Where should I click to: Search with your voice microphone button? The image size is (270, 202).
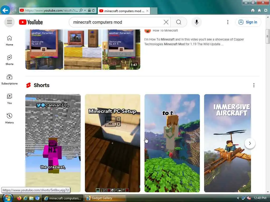(x=197, y=22)
